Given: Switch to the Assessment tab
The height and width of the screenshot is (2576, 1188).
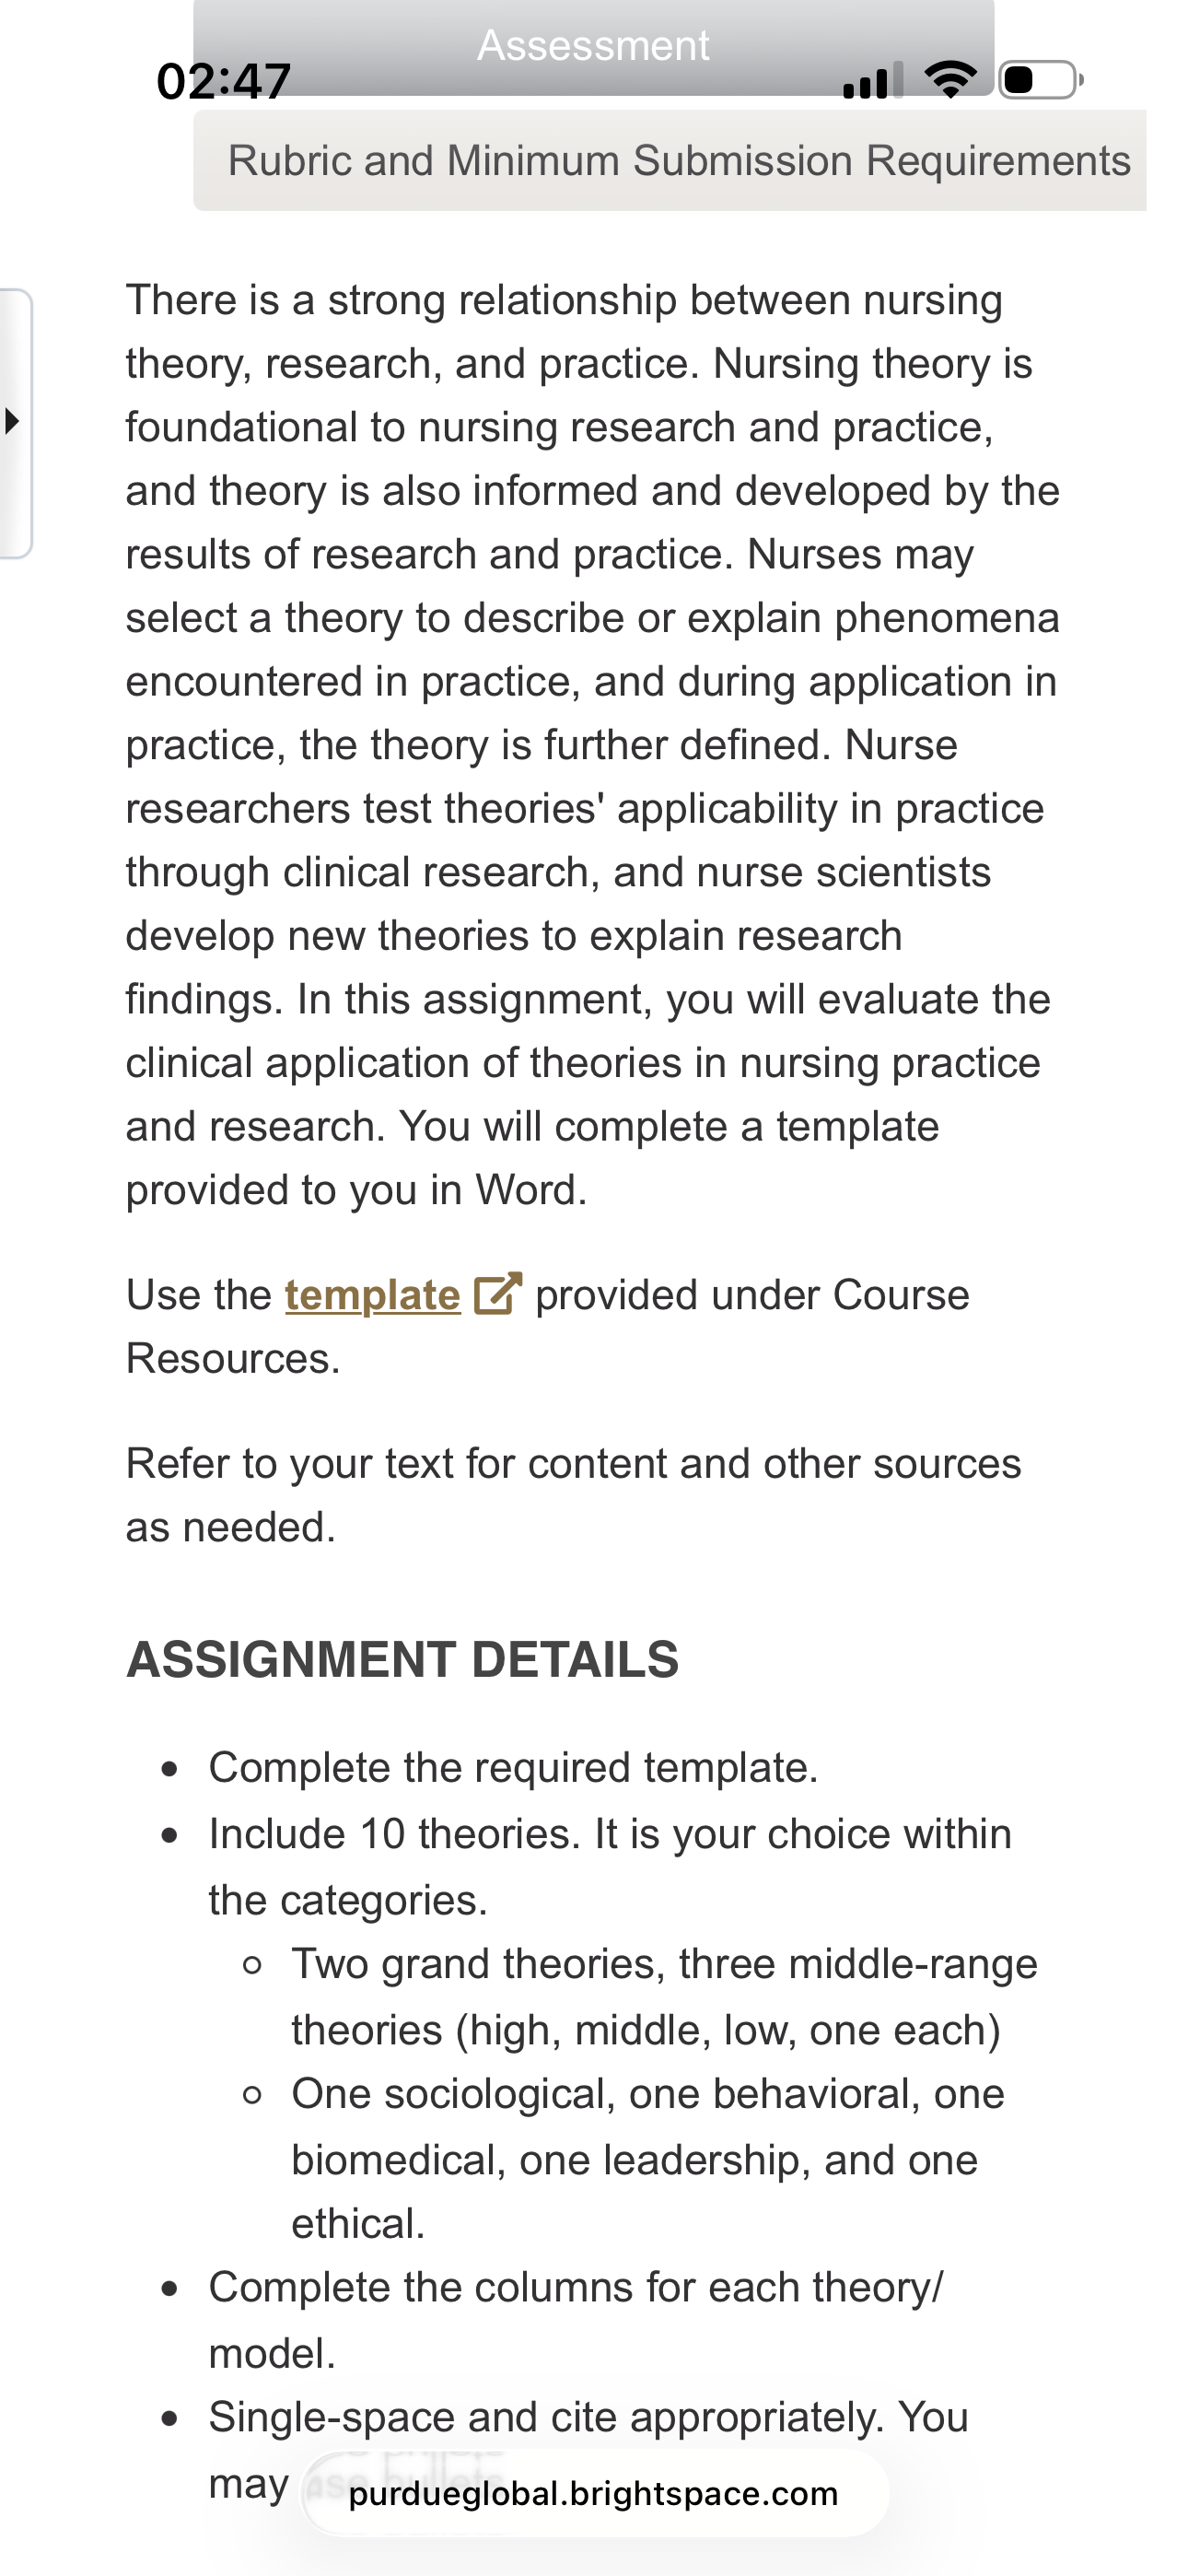Looking at the screenshot, I should 593,46.
